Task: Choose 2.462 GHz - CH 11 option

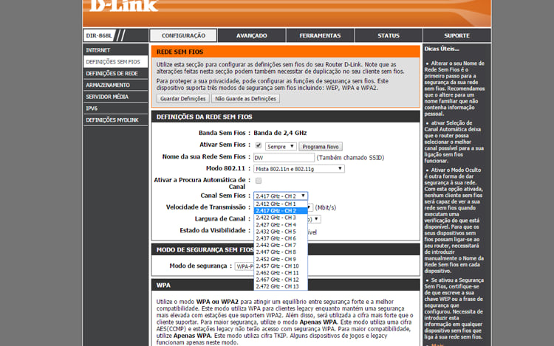Action: (x=277, y=273)
